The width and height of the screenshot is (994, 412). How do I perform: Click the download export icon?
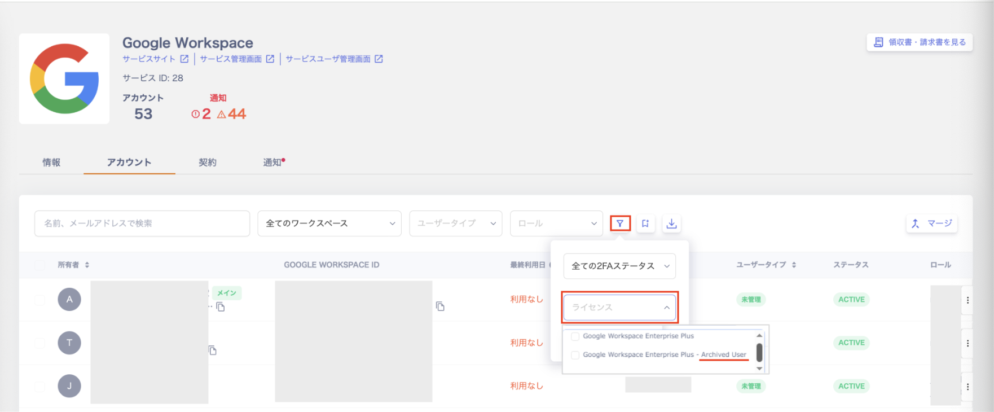pos(671,223)
